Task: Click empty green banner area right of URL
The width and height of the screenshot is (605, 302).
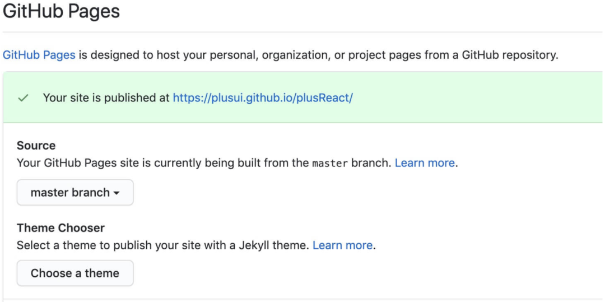Action: click(476, 98)
